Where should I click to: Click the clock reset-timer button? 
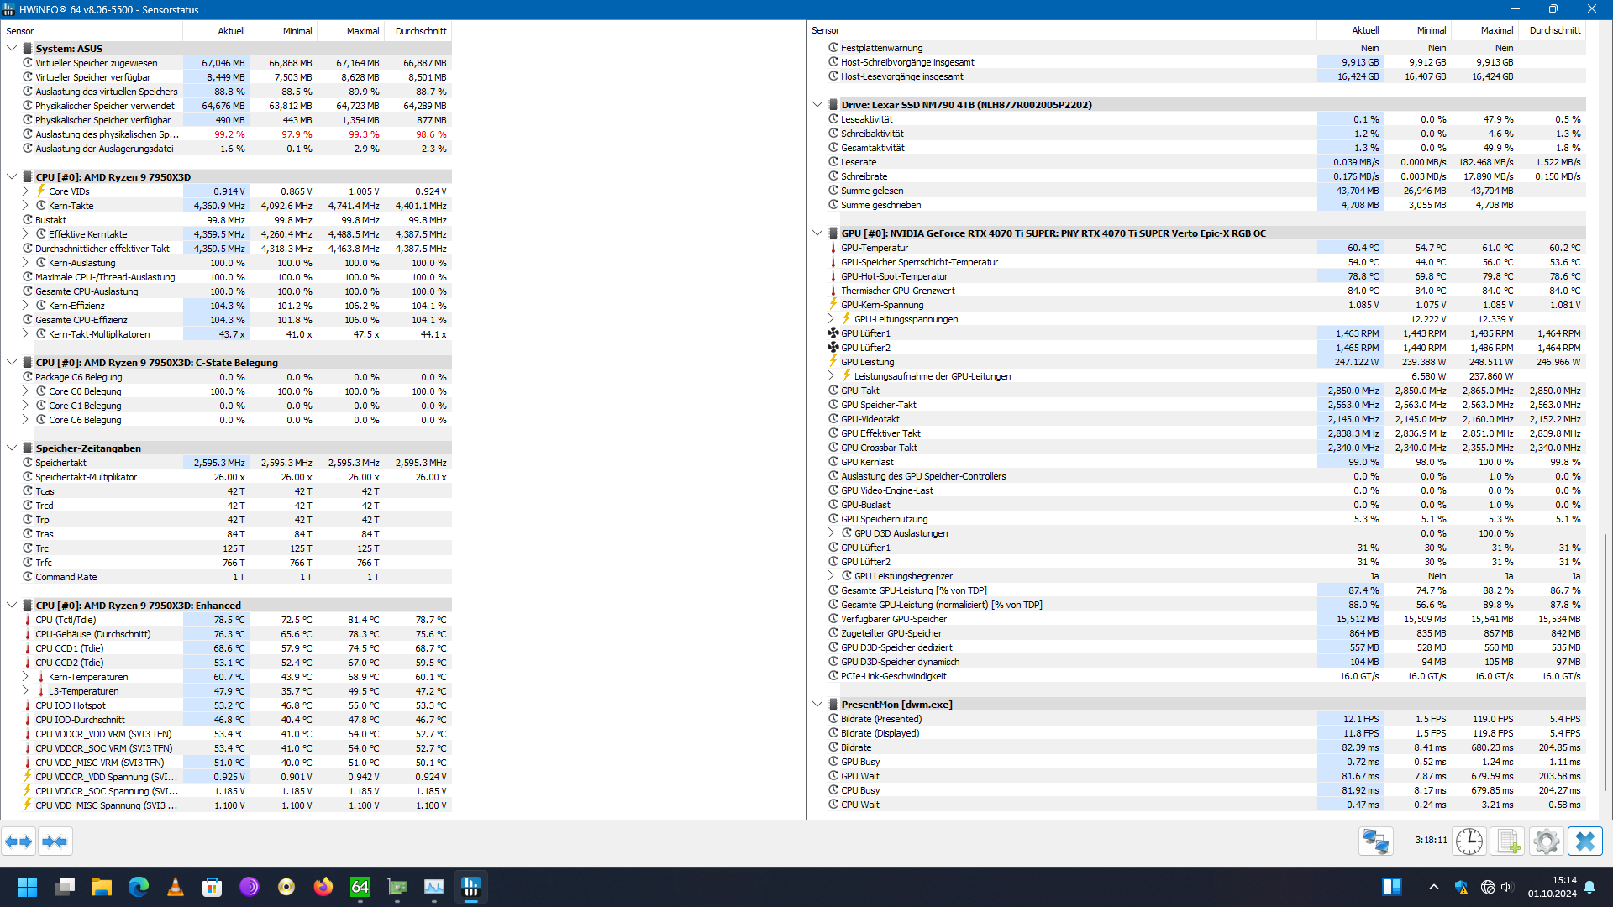pos(1469,841)
